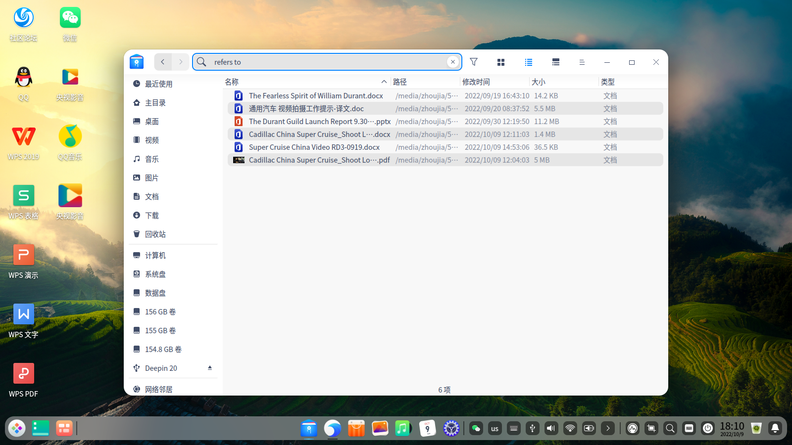Eject the Deepin 20 drive
This screenshot has width=792, height=445.
pos(210,368)
